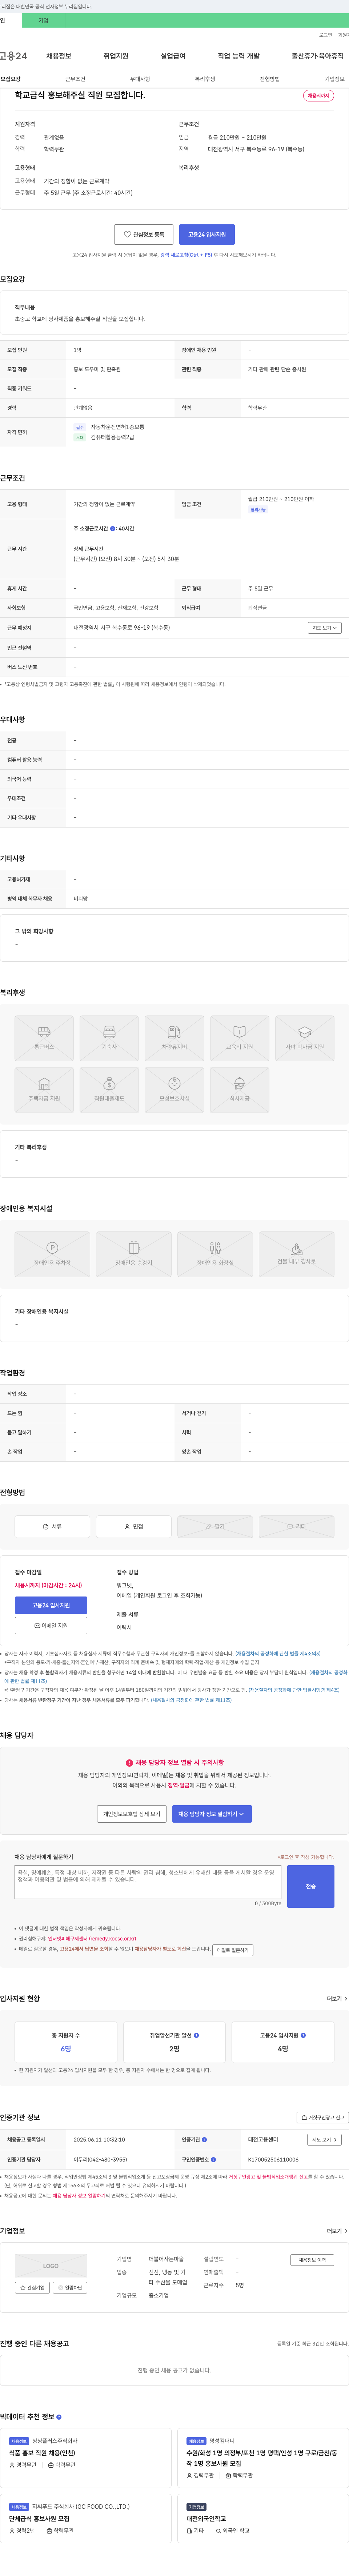Open the 실업급여 main menu
The width and height of the screenshot is (349, 2576).
tap(173, 56)
